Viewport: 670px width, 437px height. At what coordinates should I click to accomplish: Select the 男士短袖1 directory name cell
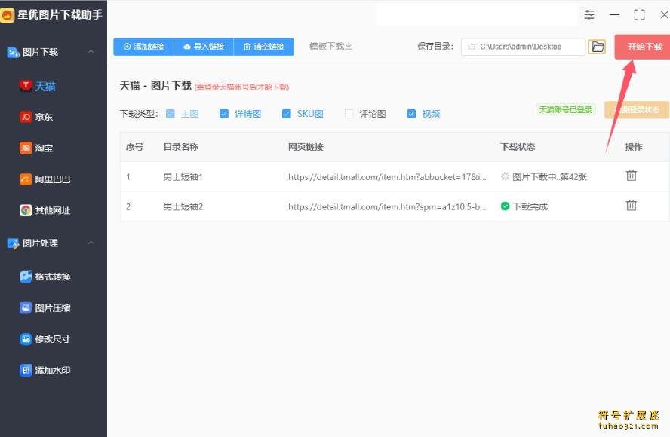pyautogui.click(x=183, y=176)
